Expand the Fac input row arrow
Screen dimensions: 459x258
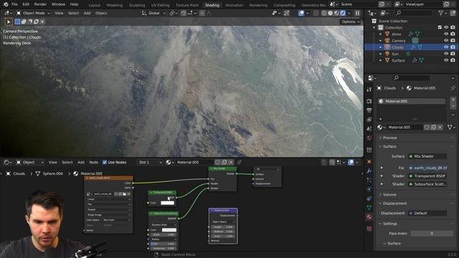382,168
